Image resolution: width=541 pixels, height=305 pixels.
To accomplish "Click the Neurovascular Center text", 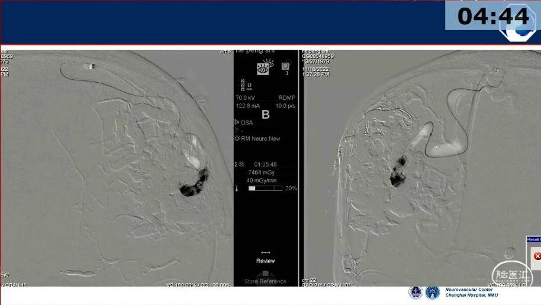I will click(x=469, y=290).
